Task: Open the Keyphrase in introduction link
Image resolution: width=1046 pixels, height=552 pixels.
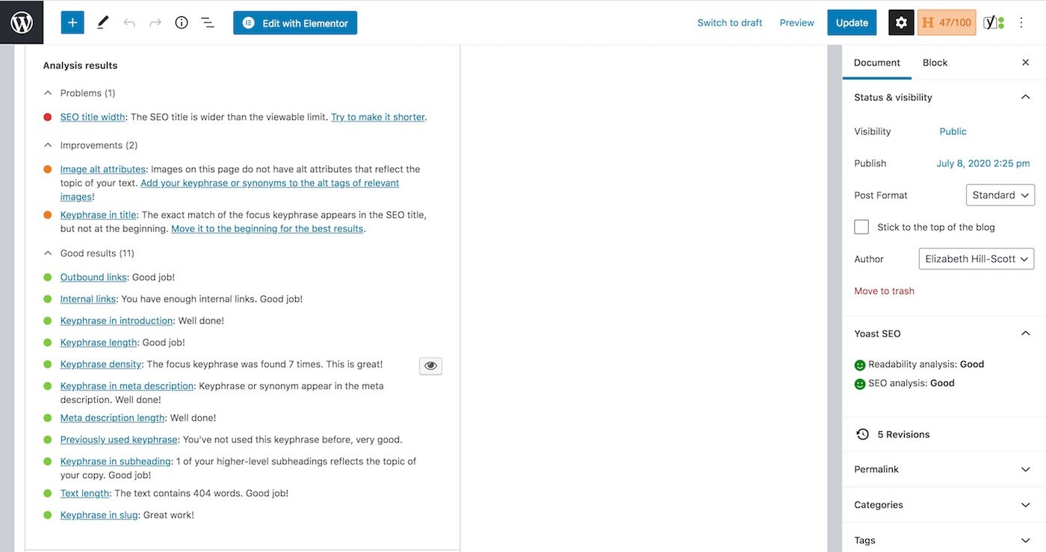Action: click(117, 321)
